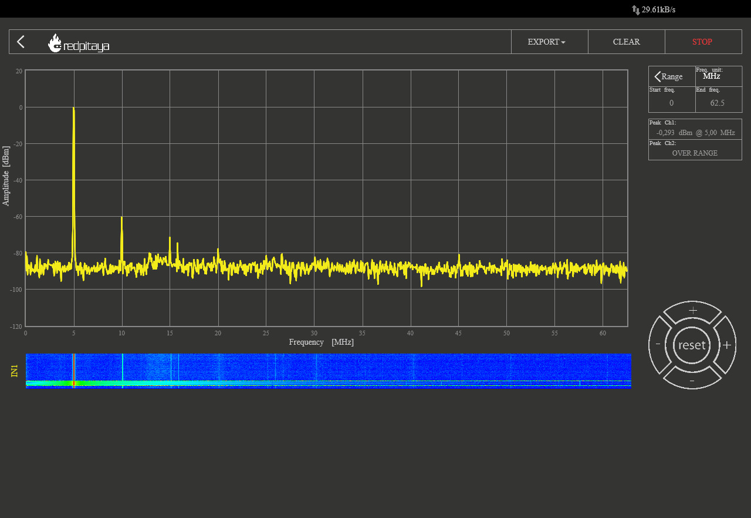Click the network transfer speed arrows icon

635,10
